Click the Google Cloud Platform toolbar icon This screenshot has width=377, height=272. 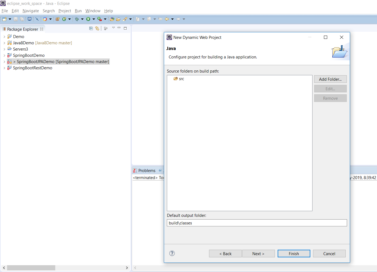coord(45,19)
